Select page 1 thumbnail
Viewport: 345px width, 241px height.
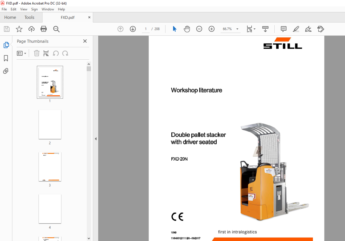click(x=50, y=82)
